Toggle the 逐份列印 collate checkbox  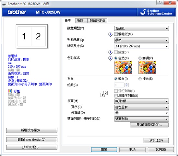pos(116,91)
